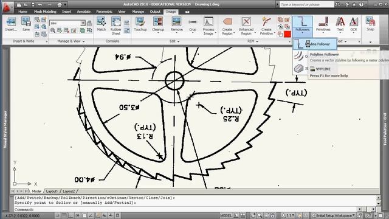Open the View ribbon tab
Screen dimensions: 389x219
[122, 12]
